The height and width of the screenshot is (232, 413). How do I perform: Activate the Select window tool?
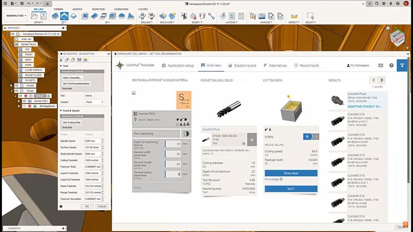310,16
